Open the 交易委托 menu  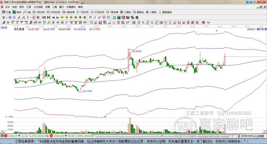coord(71,7)
